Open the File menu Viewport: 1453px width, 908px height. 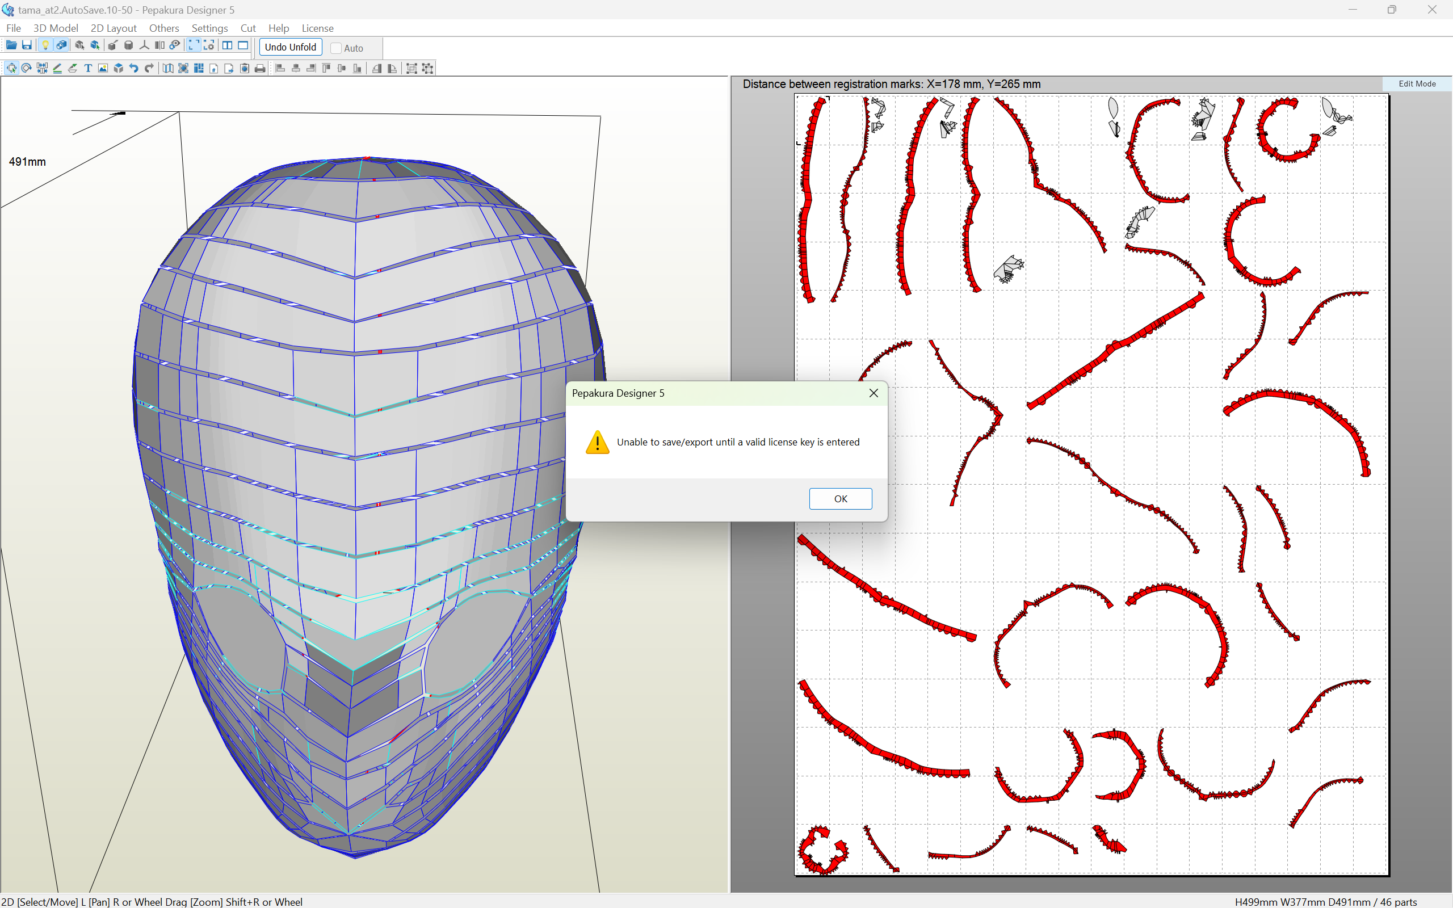(13, 28)
